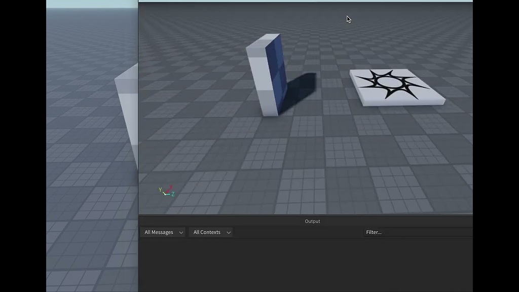The height and width of the screenshot is (292, 519).
Task: Expand the chevron next to All Contexts
Action: [x=228, y=232]
